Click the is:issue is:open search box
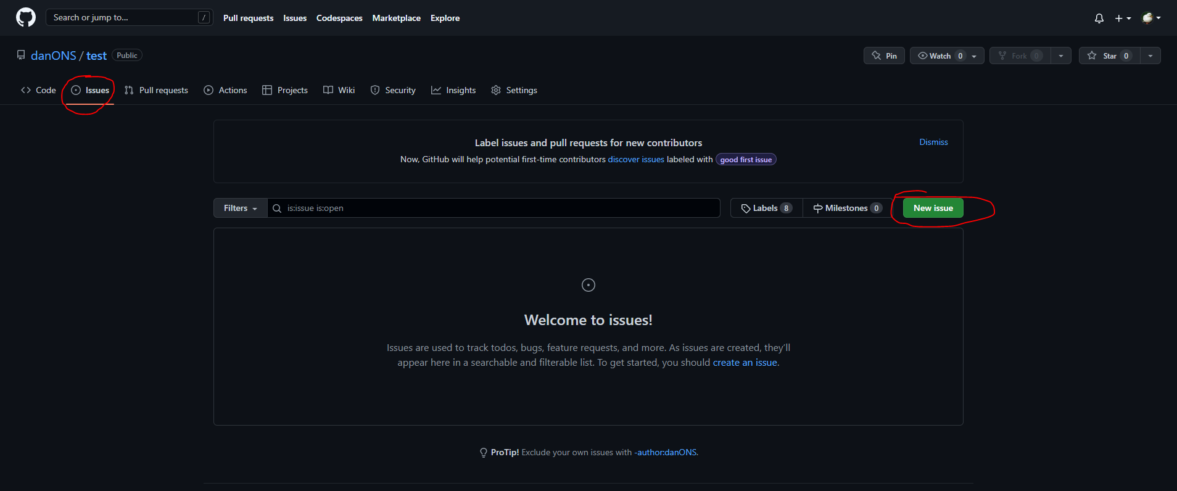This screenshot has width=1177, height=491. coord(494,208)
